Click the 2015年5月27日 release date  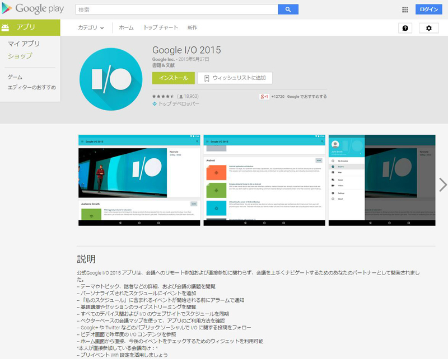[x=194, y=59]
